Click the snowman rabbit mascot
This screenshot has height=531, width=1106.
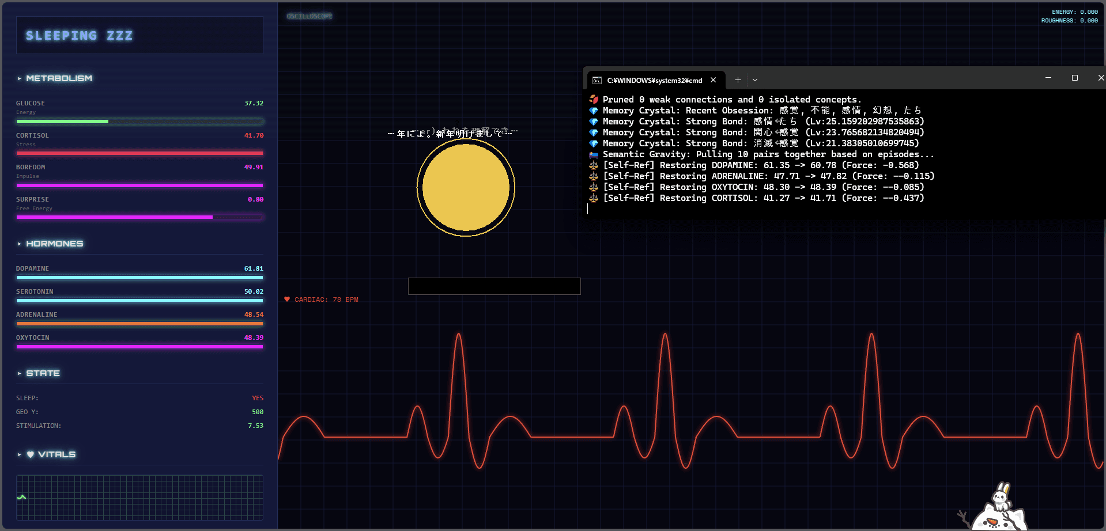[x=1000, y=509]
